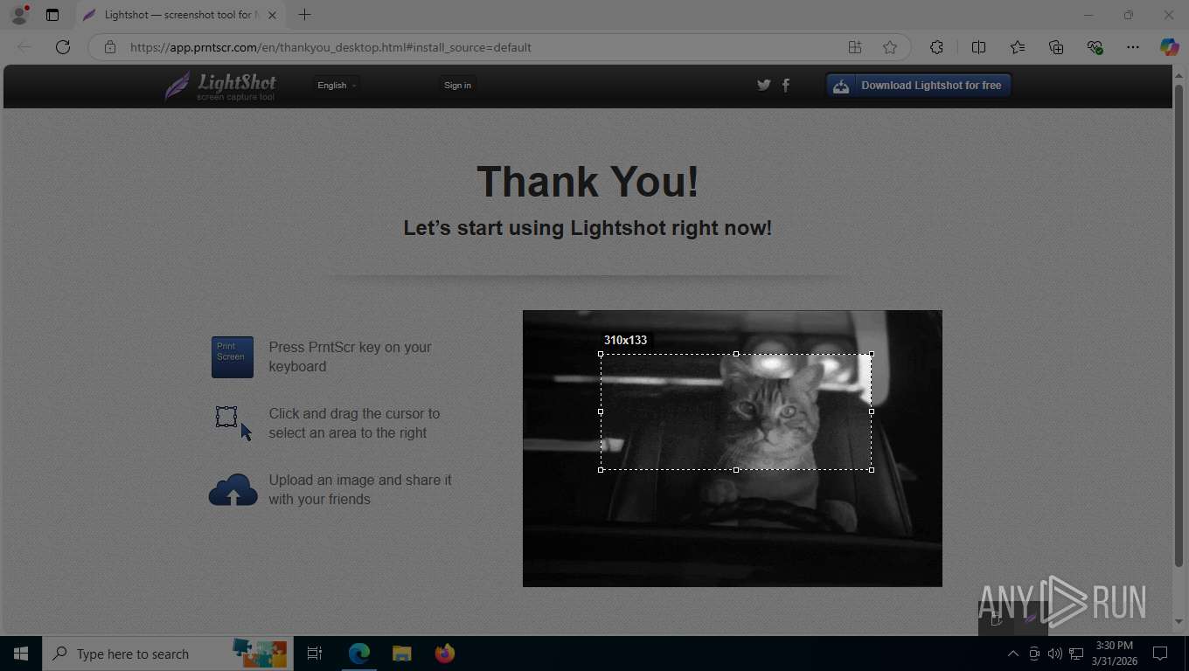Open the Favorites list icon
The image size is (1189, 671).
pyautogui.click(x=1018, y=47)
